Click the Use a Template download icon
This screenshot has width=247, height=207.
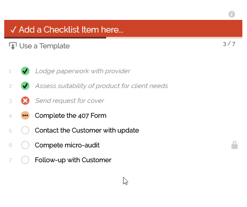tap(13, 46)
